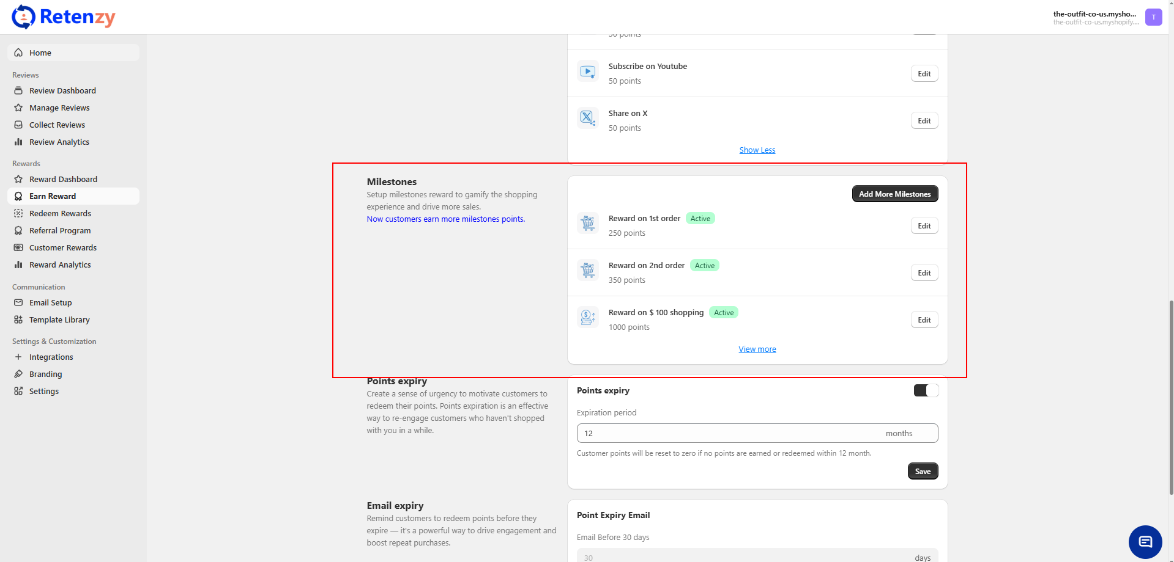Click the milestones points info link
This screenshot has width=1174, height=562.
click(x=445, y=219)
